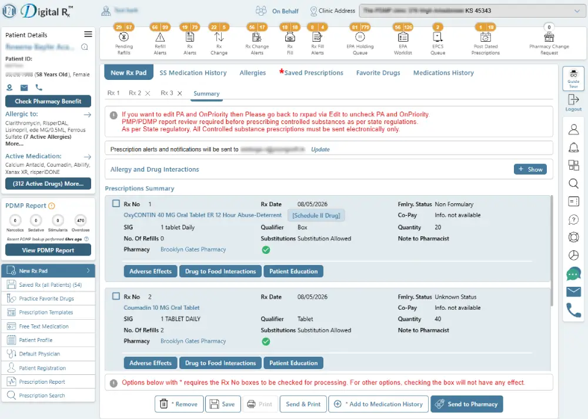This screenshot has width=588, height=419.
Task: Open Prescription Templates menu item
Action: pyautogui.click(x=48, y=312)
